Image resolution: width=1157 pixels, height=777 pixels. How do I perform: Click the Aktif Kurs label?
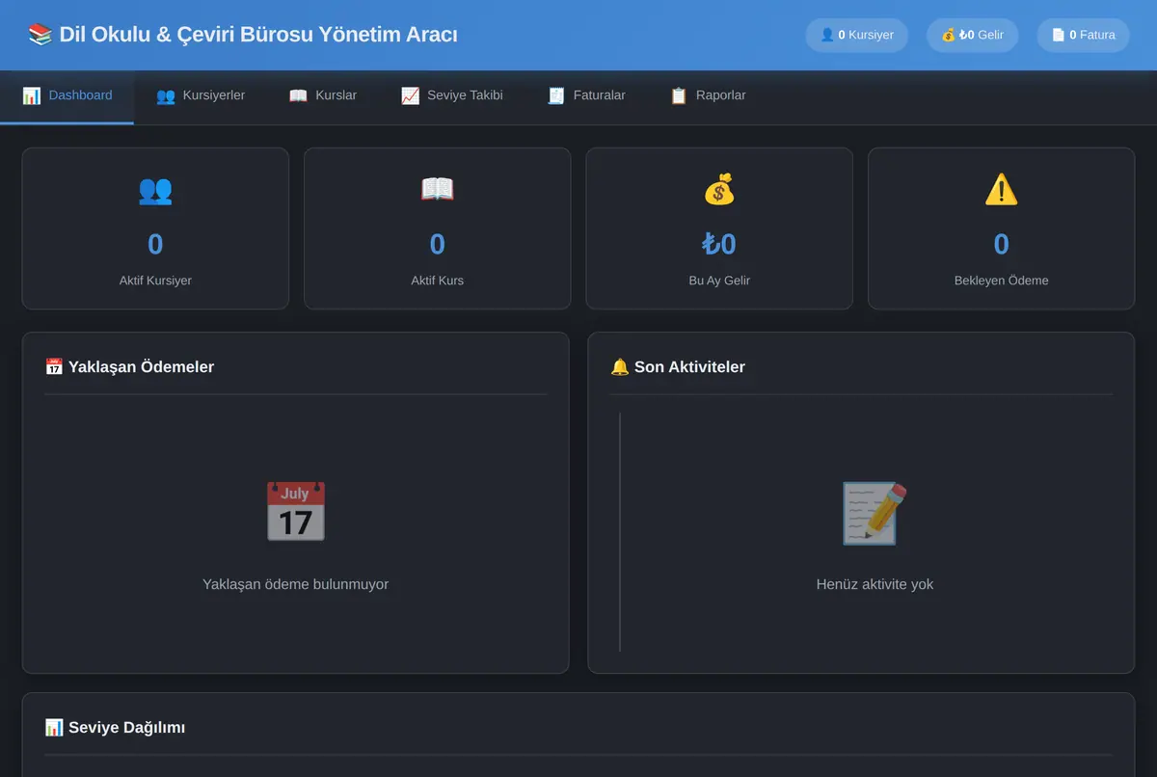pyautogui.click(x=438, y=281)
